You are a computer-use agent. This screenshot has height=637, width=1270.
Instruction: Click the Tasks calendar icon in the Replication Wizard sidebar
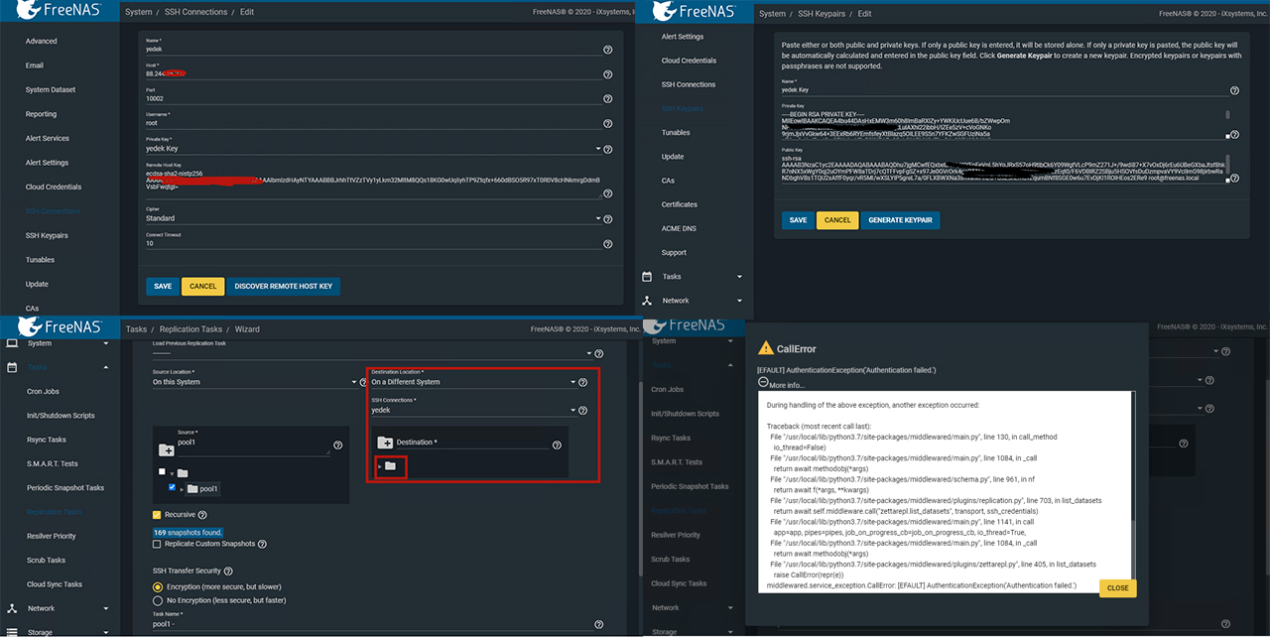point(13,367)
